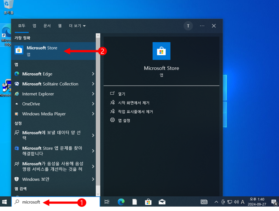279x211 pixels.
Task: Open 휴지통 on the desktop
Action: (x=8, y=7)
